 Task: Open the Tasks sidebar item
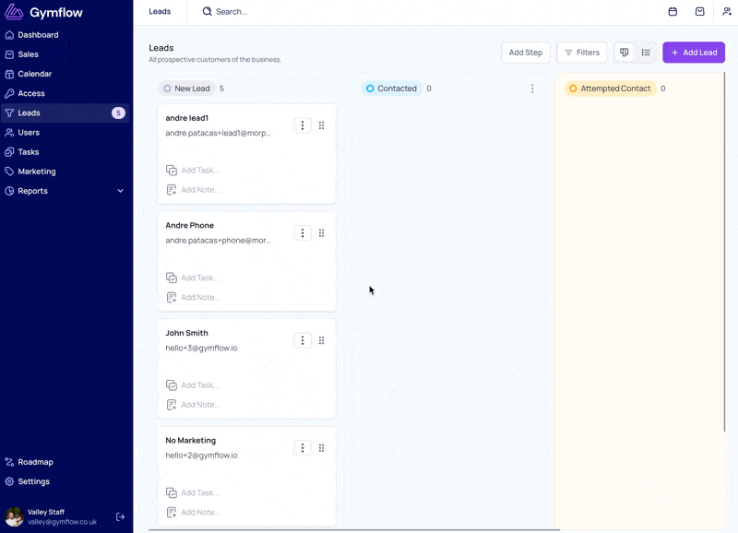pos(65,152)
